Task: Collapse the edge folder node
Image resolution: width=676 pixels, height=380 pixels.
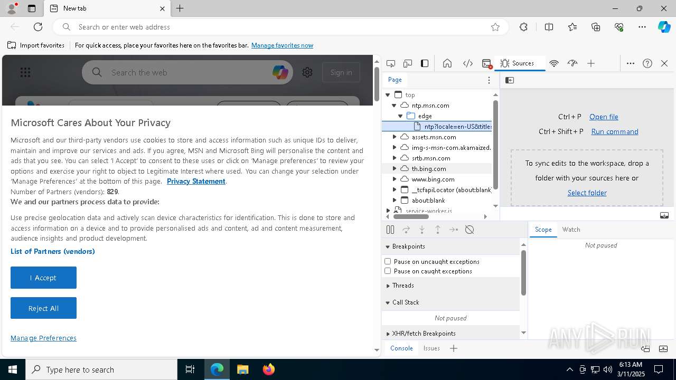Action: 400,116
